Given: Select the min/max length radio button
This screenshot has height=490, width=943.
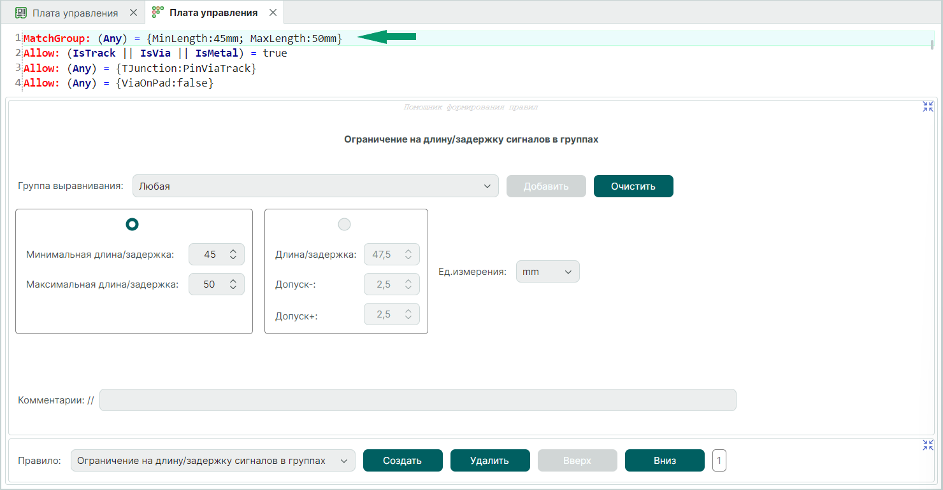Looking at the screenshot, I should (133, 224).
